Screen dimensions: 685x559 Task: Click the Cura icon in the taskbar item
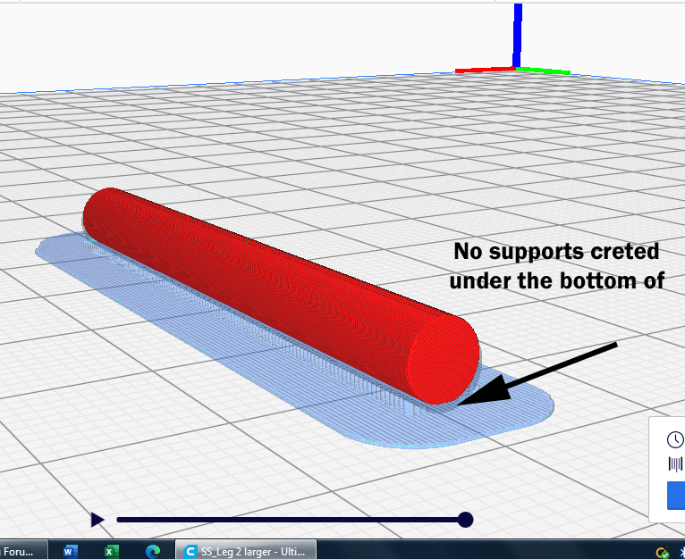(x=190, y=551)
